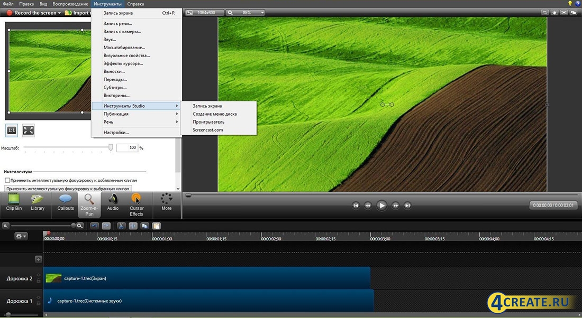The width and height of the screenshot is (582, 318).
Task: Click the apply smart focus to selected clips button
Action: (68, 189)
